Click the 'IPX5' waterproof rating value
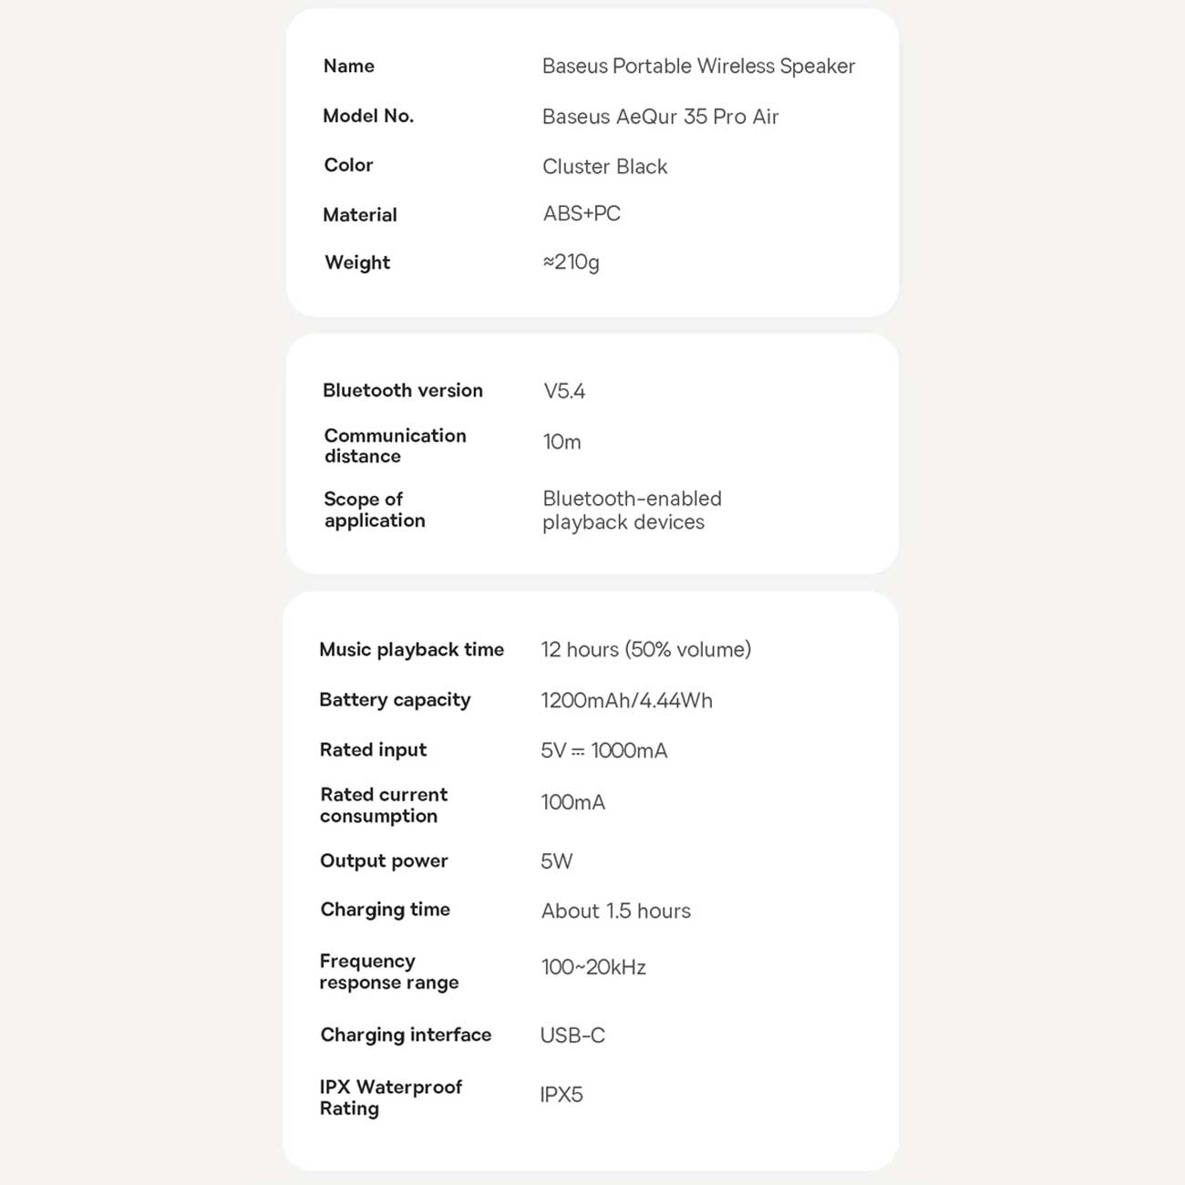The height and width of the screenshot is (1185, 1185). 561,1095
